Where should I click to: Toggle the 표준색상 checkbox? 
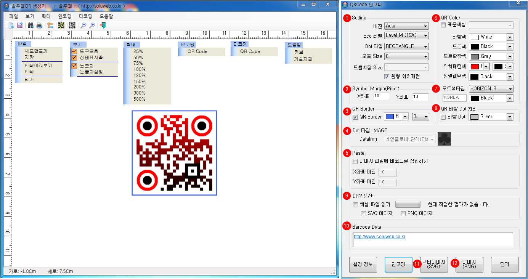443,25
